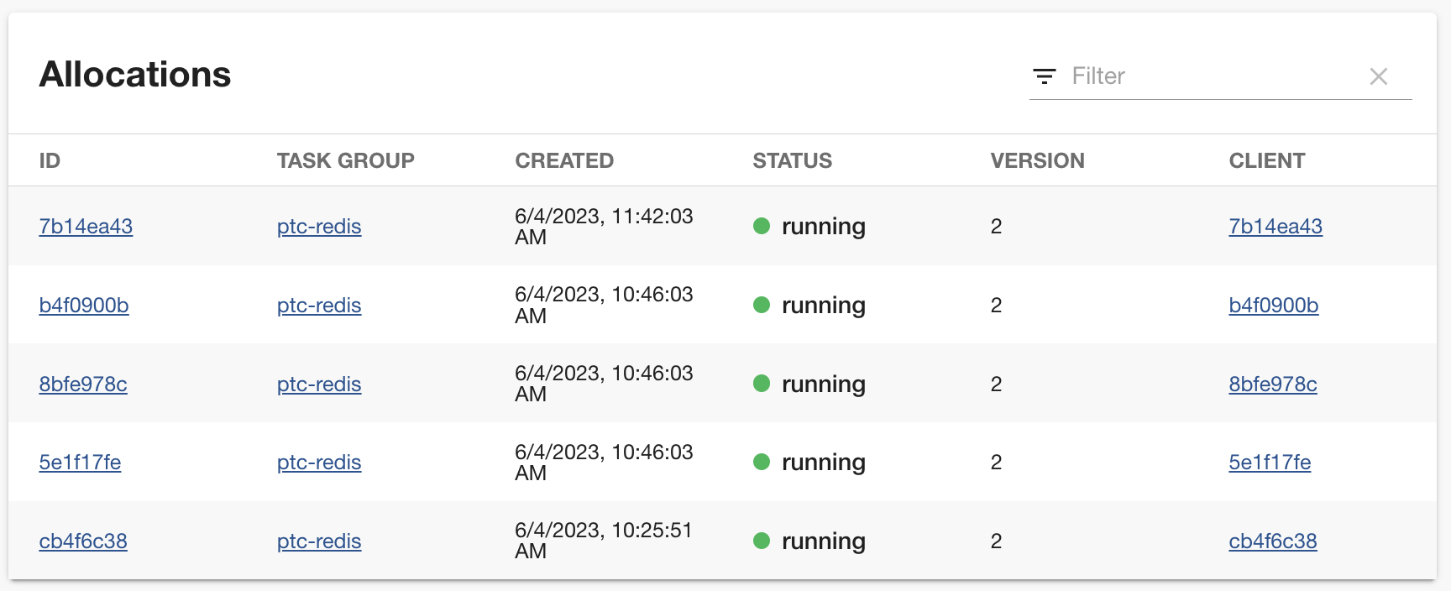Open allocation ID b4f0900b

[84, 306]
